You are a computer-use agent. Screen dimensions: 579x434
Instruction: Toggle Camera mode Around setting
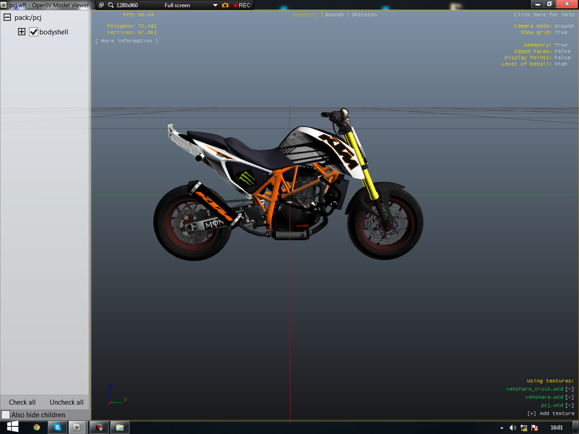point(544,26)
